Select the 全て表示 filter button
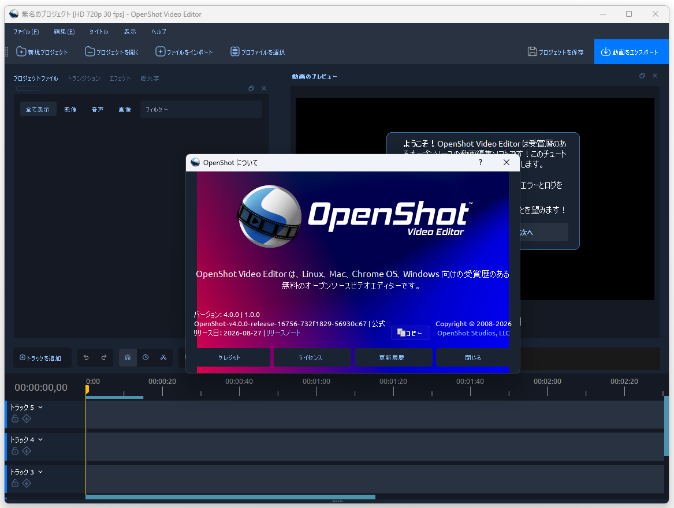 tap(38, 109)
